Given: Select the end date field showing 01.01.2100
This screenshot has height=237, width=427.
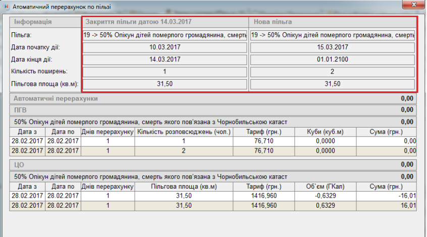Looking at the screenshot, I should pyautogui.click(x=333, y=60).
